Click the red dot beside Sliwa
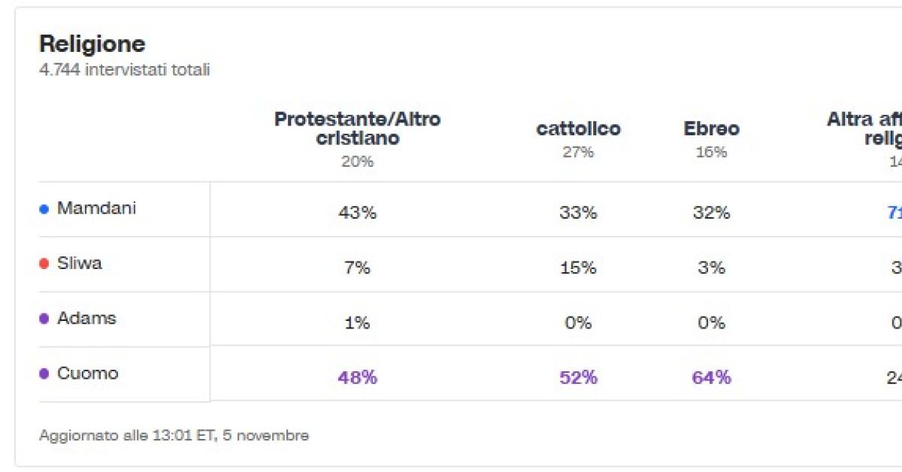This screenshot has width=902, height=472. [44, 264]
